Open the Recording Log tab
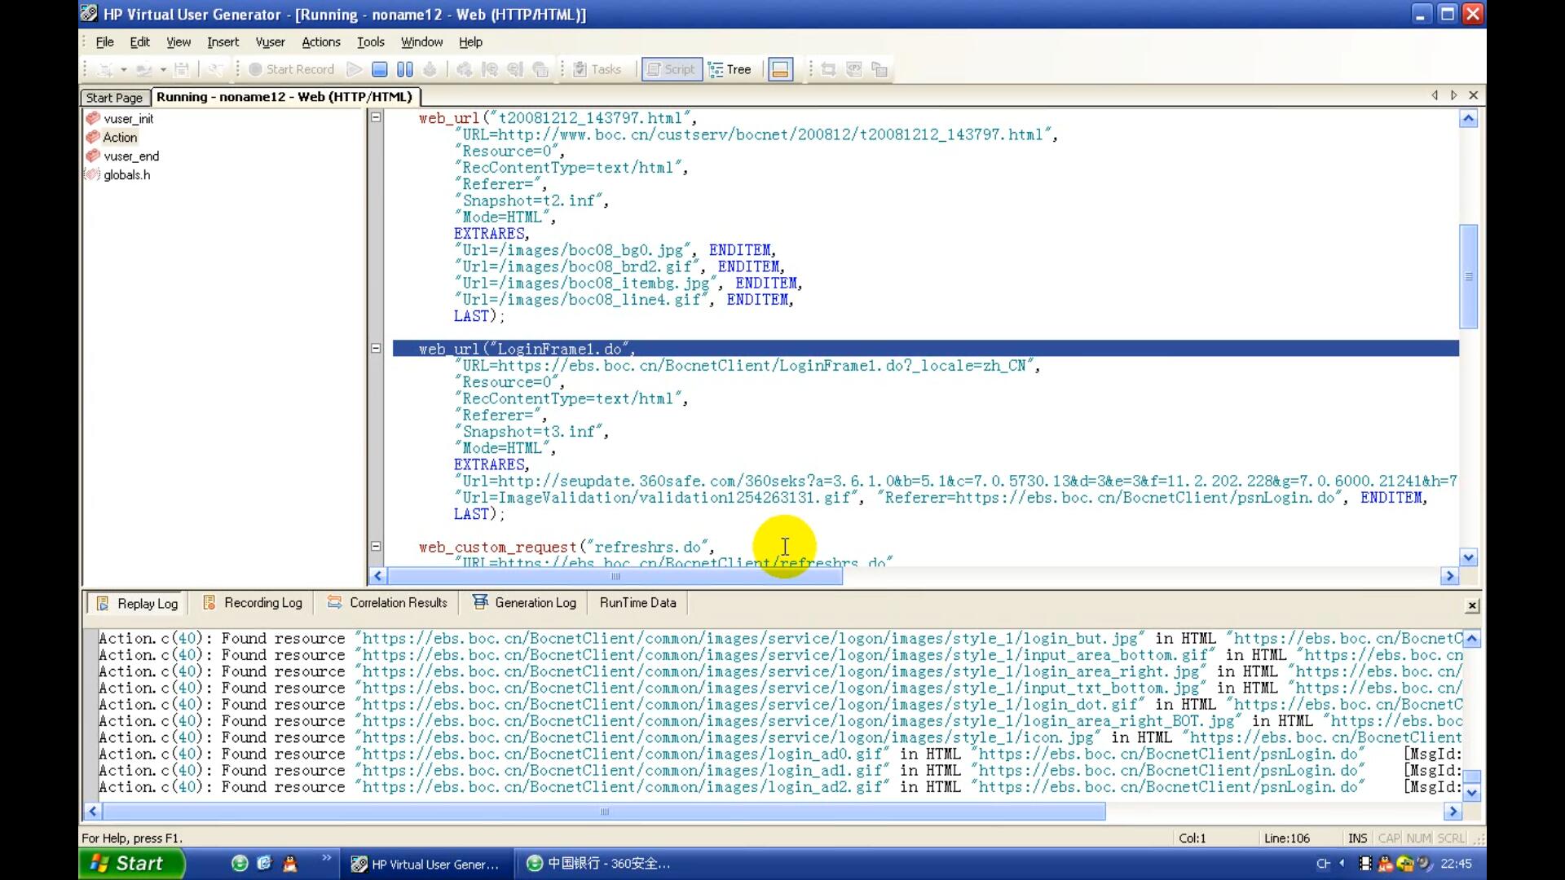Screen dimensions: 1565x880 253,603
